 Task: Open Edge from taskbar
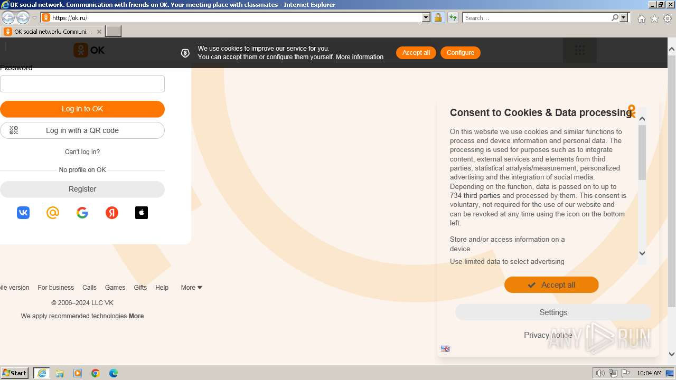point(114,373)
